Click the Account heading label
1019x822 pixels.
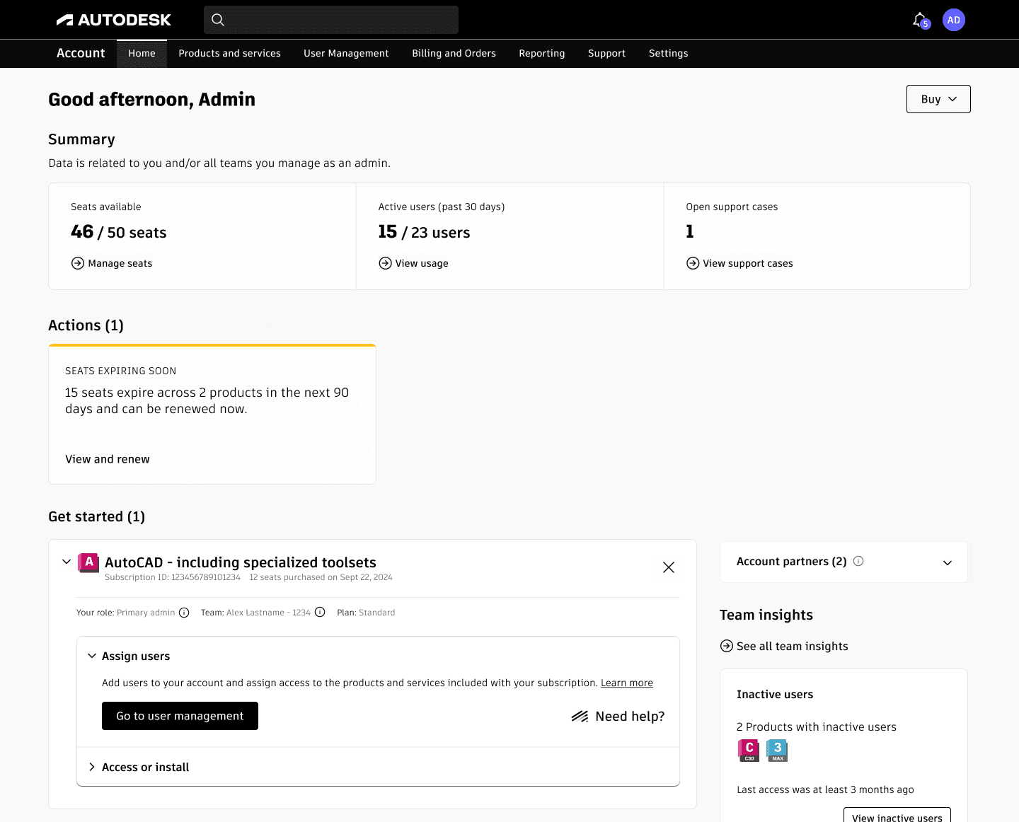81,53
